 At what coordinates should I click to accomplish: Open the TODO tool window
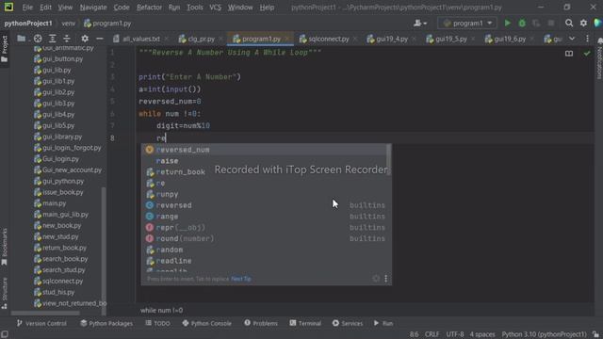[x=157, y=323]
